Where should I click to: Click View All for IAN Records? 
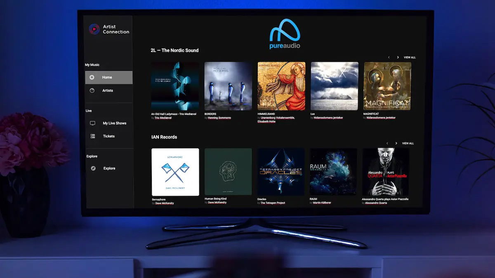(x=408, y=143)
